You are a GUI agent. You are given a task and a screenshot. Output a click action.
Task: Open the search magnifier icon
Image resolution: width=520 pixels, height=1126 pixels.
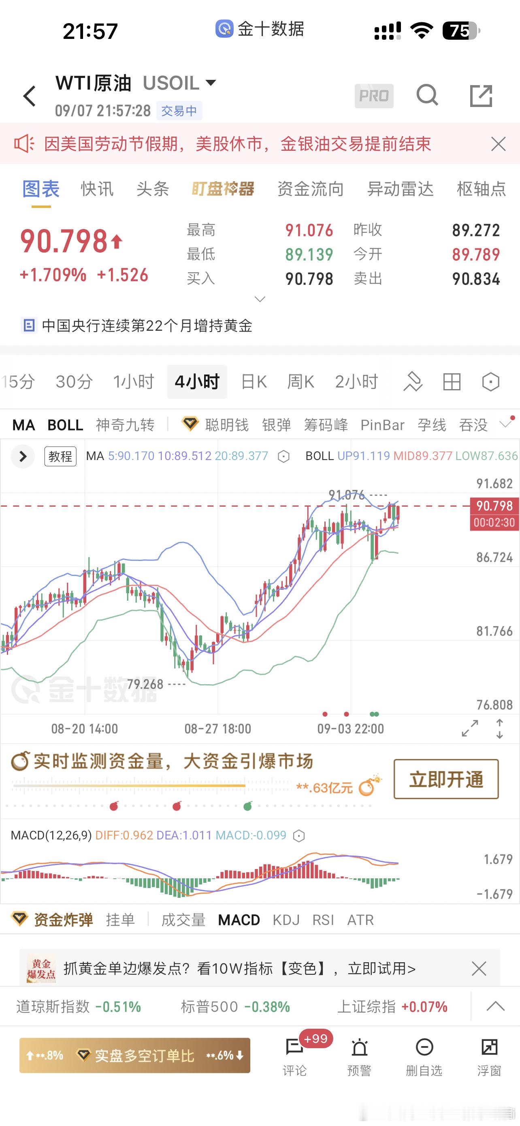(x=427, y=95)
